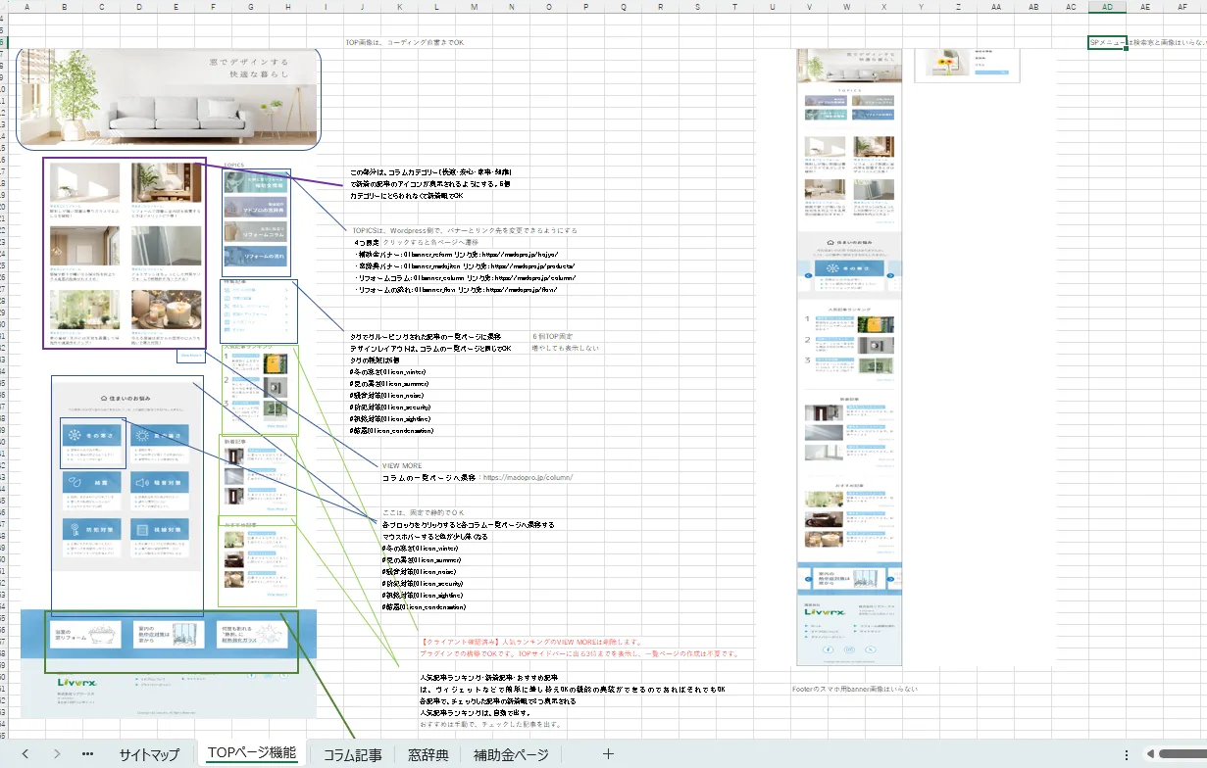Click cell starting '人気記事ランキング・新着記事・おすすめ記事'
This screenshot has width=1207, height=768.
[x=488, y=677]
